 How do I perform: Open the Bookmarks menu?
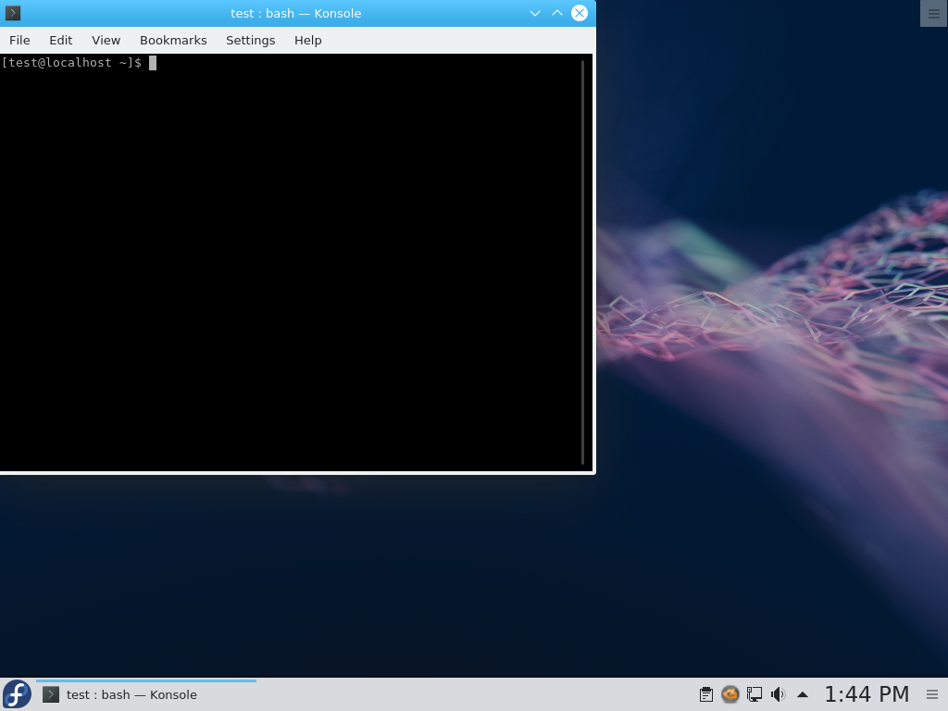pyautogui.click(x=173, y=41)
